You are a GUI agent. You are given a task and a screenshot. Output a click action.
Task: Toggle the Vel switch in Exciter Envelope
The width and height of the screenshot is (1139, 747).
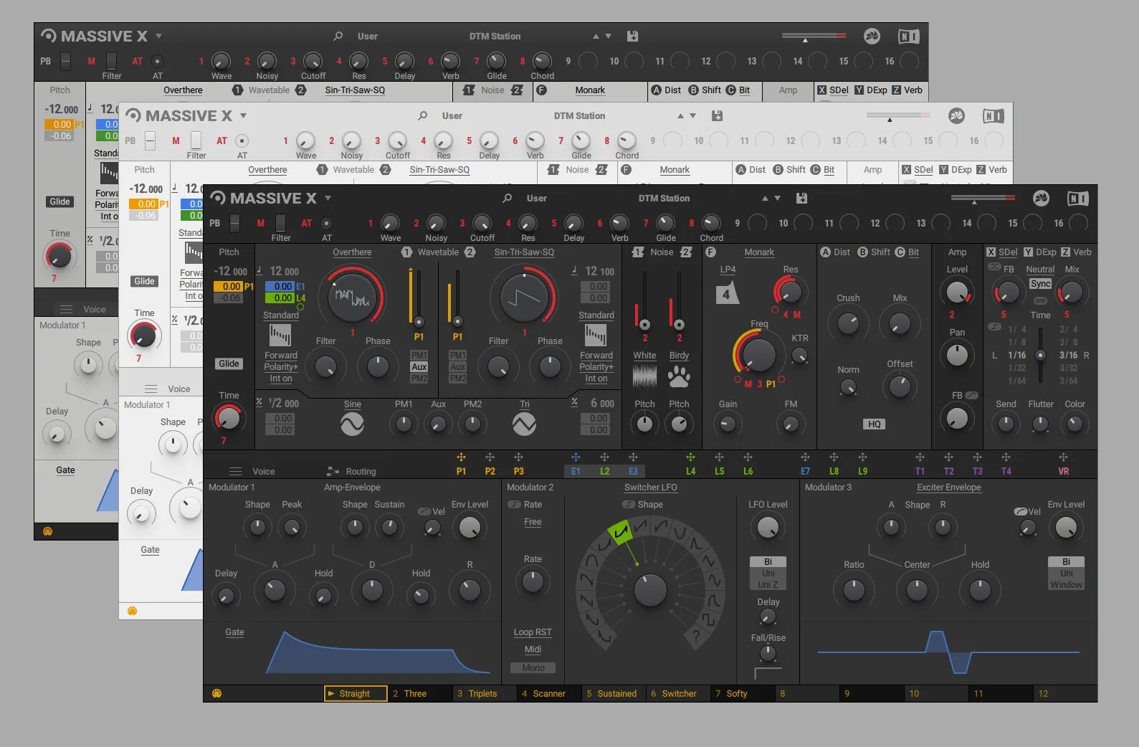[1021, 511]
